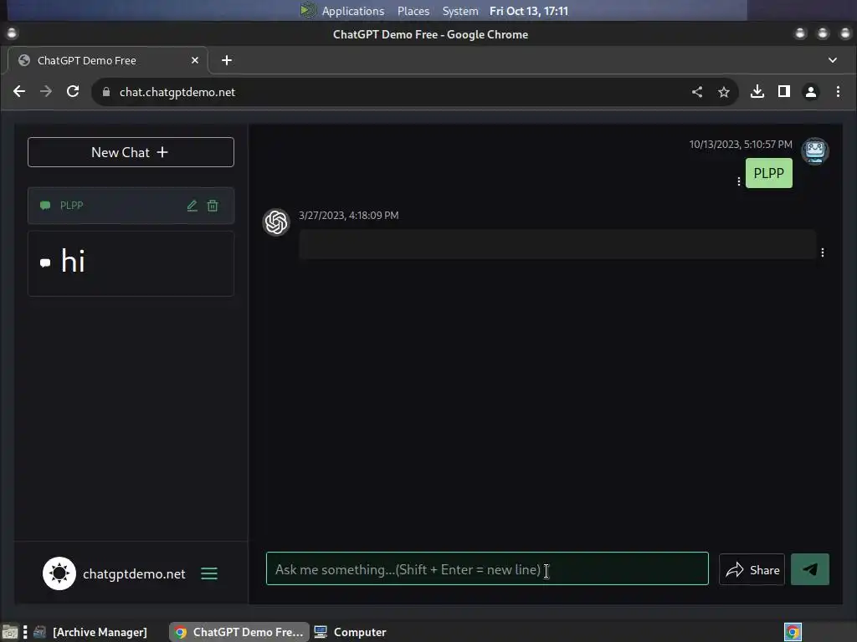The image size is (857, 642).
Task: Open the Places menu
Action: (413, 11)
